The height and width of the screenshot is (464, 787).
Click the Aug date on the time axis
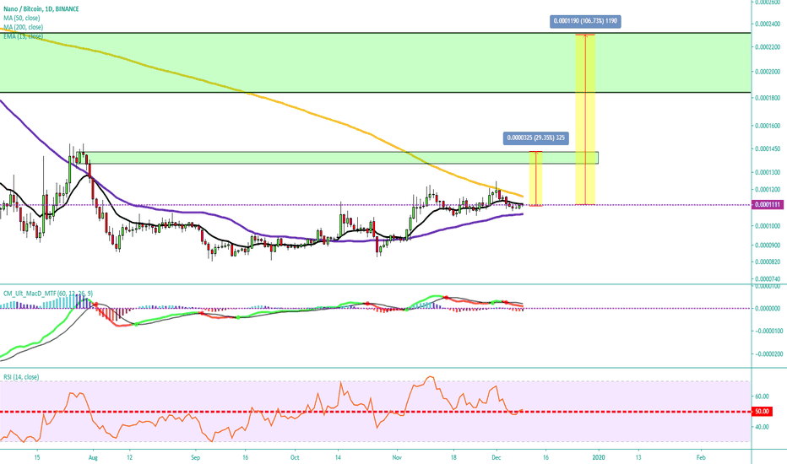point(92,457)
